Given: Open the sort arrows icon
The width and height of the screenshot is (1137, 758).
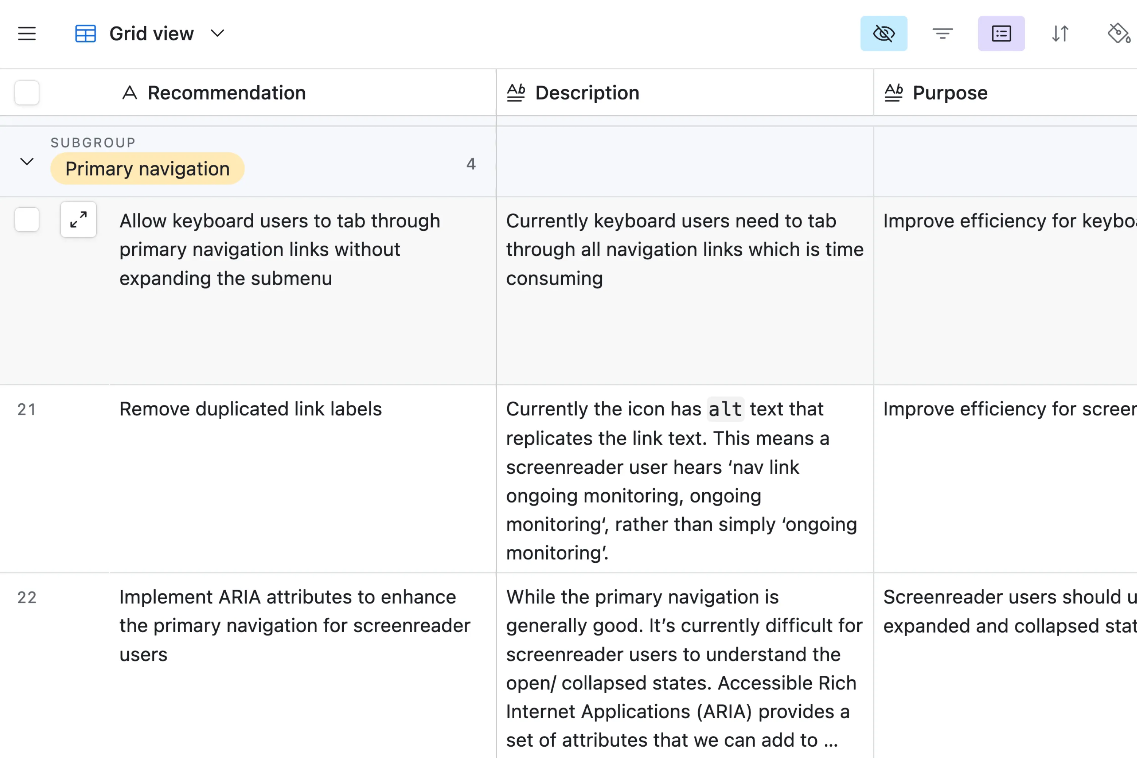Looking at the screenshot, I should point(1060,34).
